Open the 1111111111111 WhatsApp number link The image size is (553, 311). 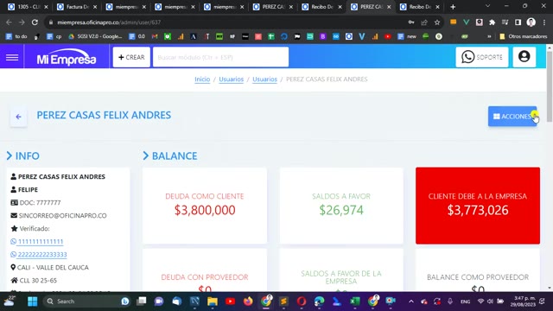coord(41,242)
